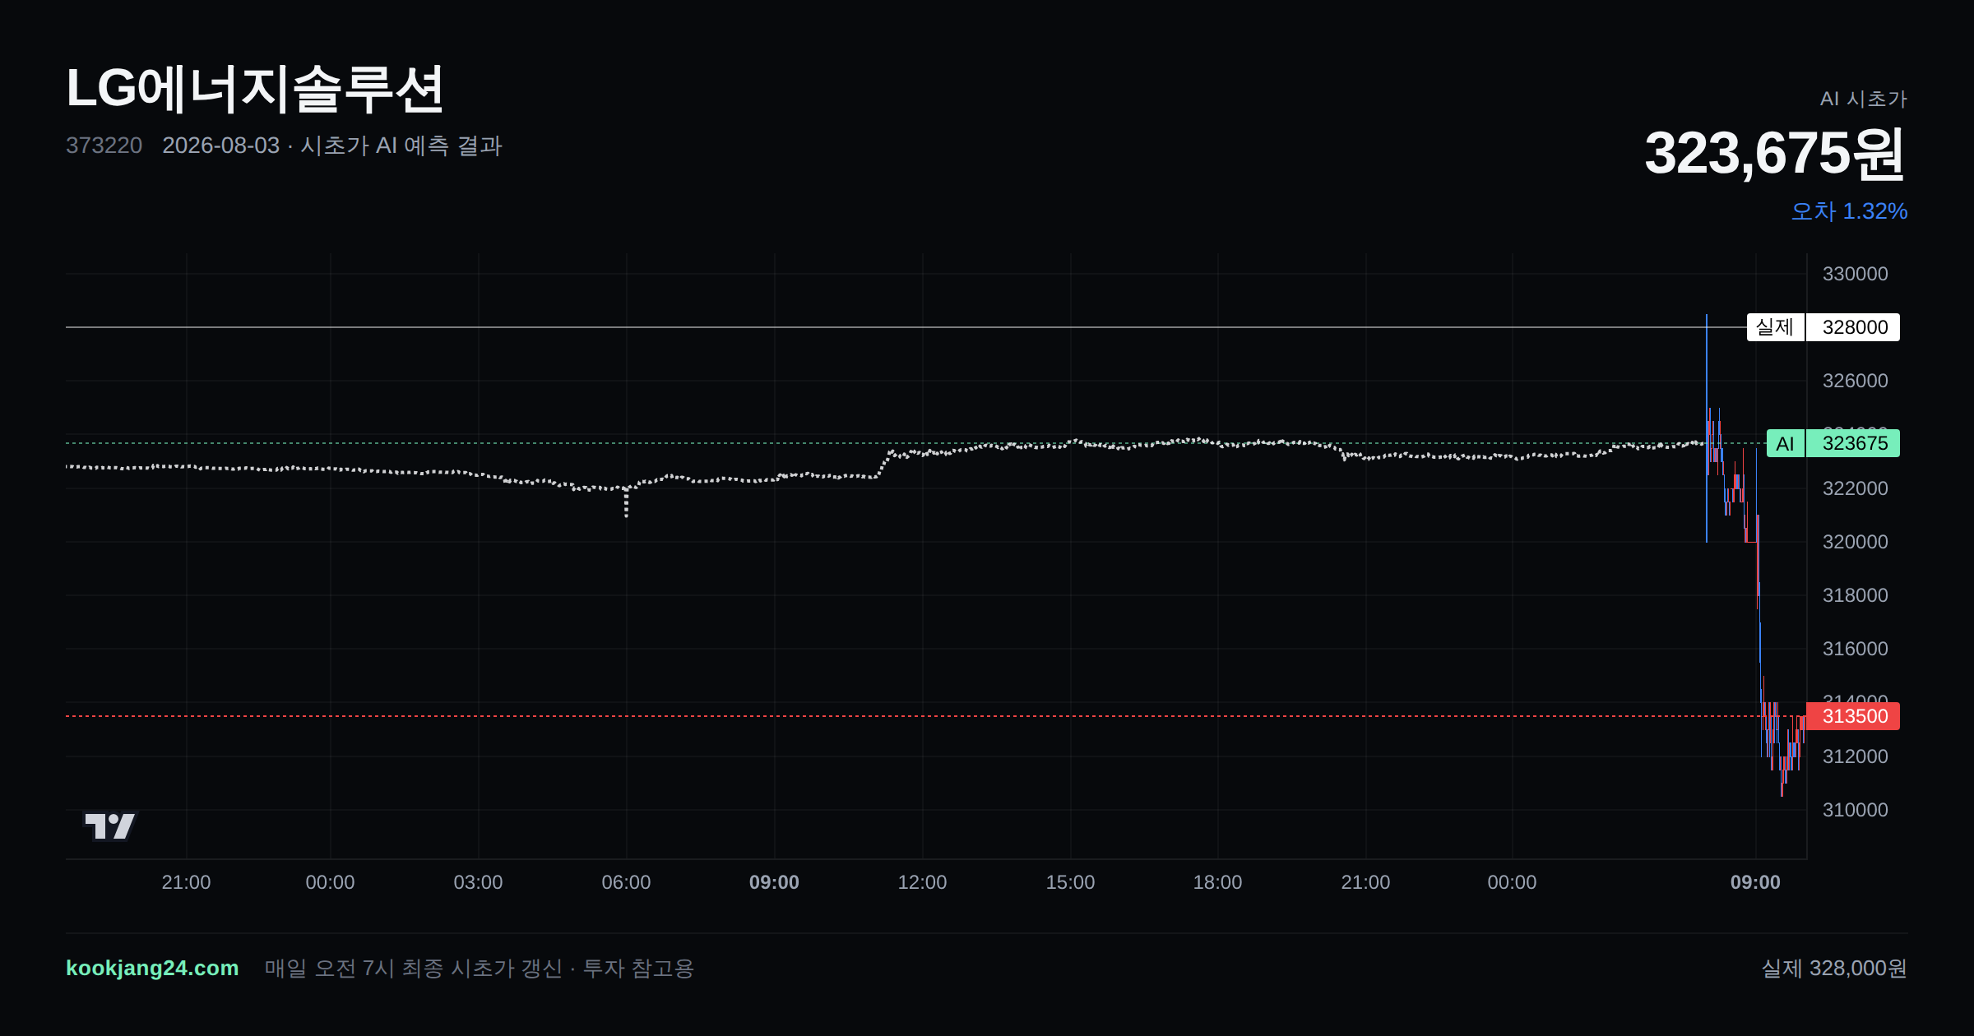Click the red 313500 current price tag

click(x=1853, y=716)
